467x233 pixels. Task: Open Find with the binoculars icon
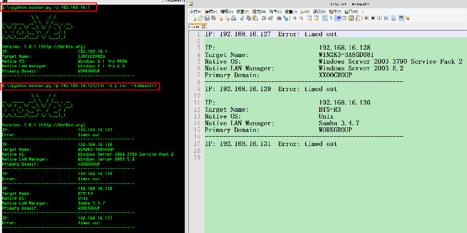click(x=279, y=18)
